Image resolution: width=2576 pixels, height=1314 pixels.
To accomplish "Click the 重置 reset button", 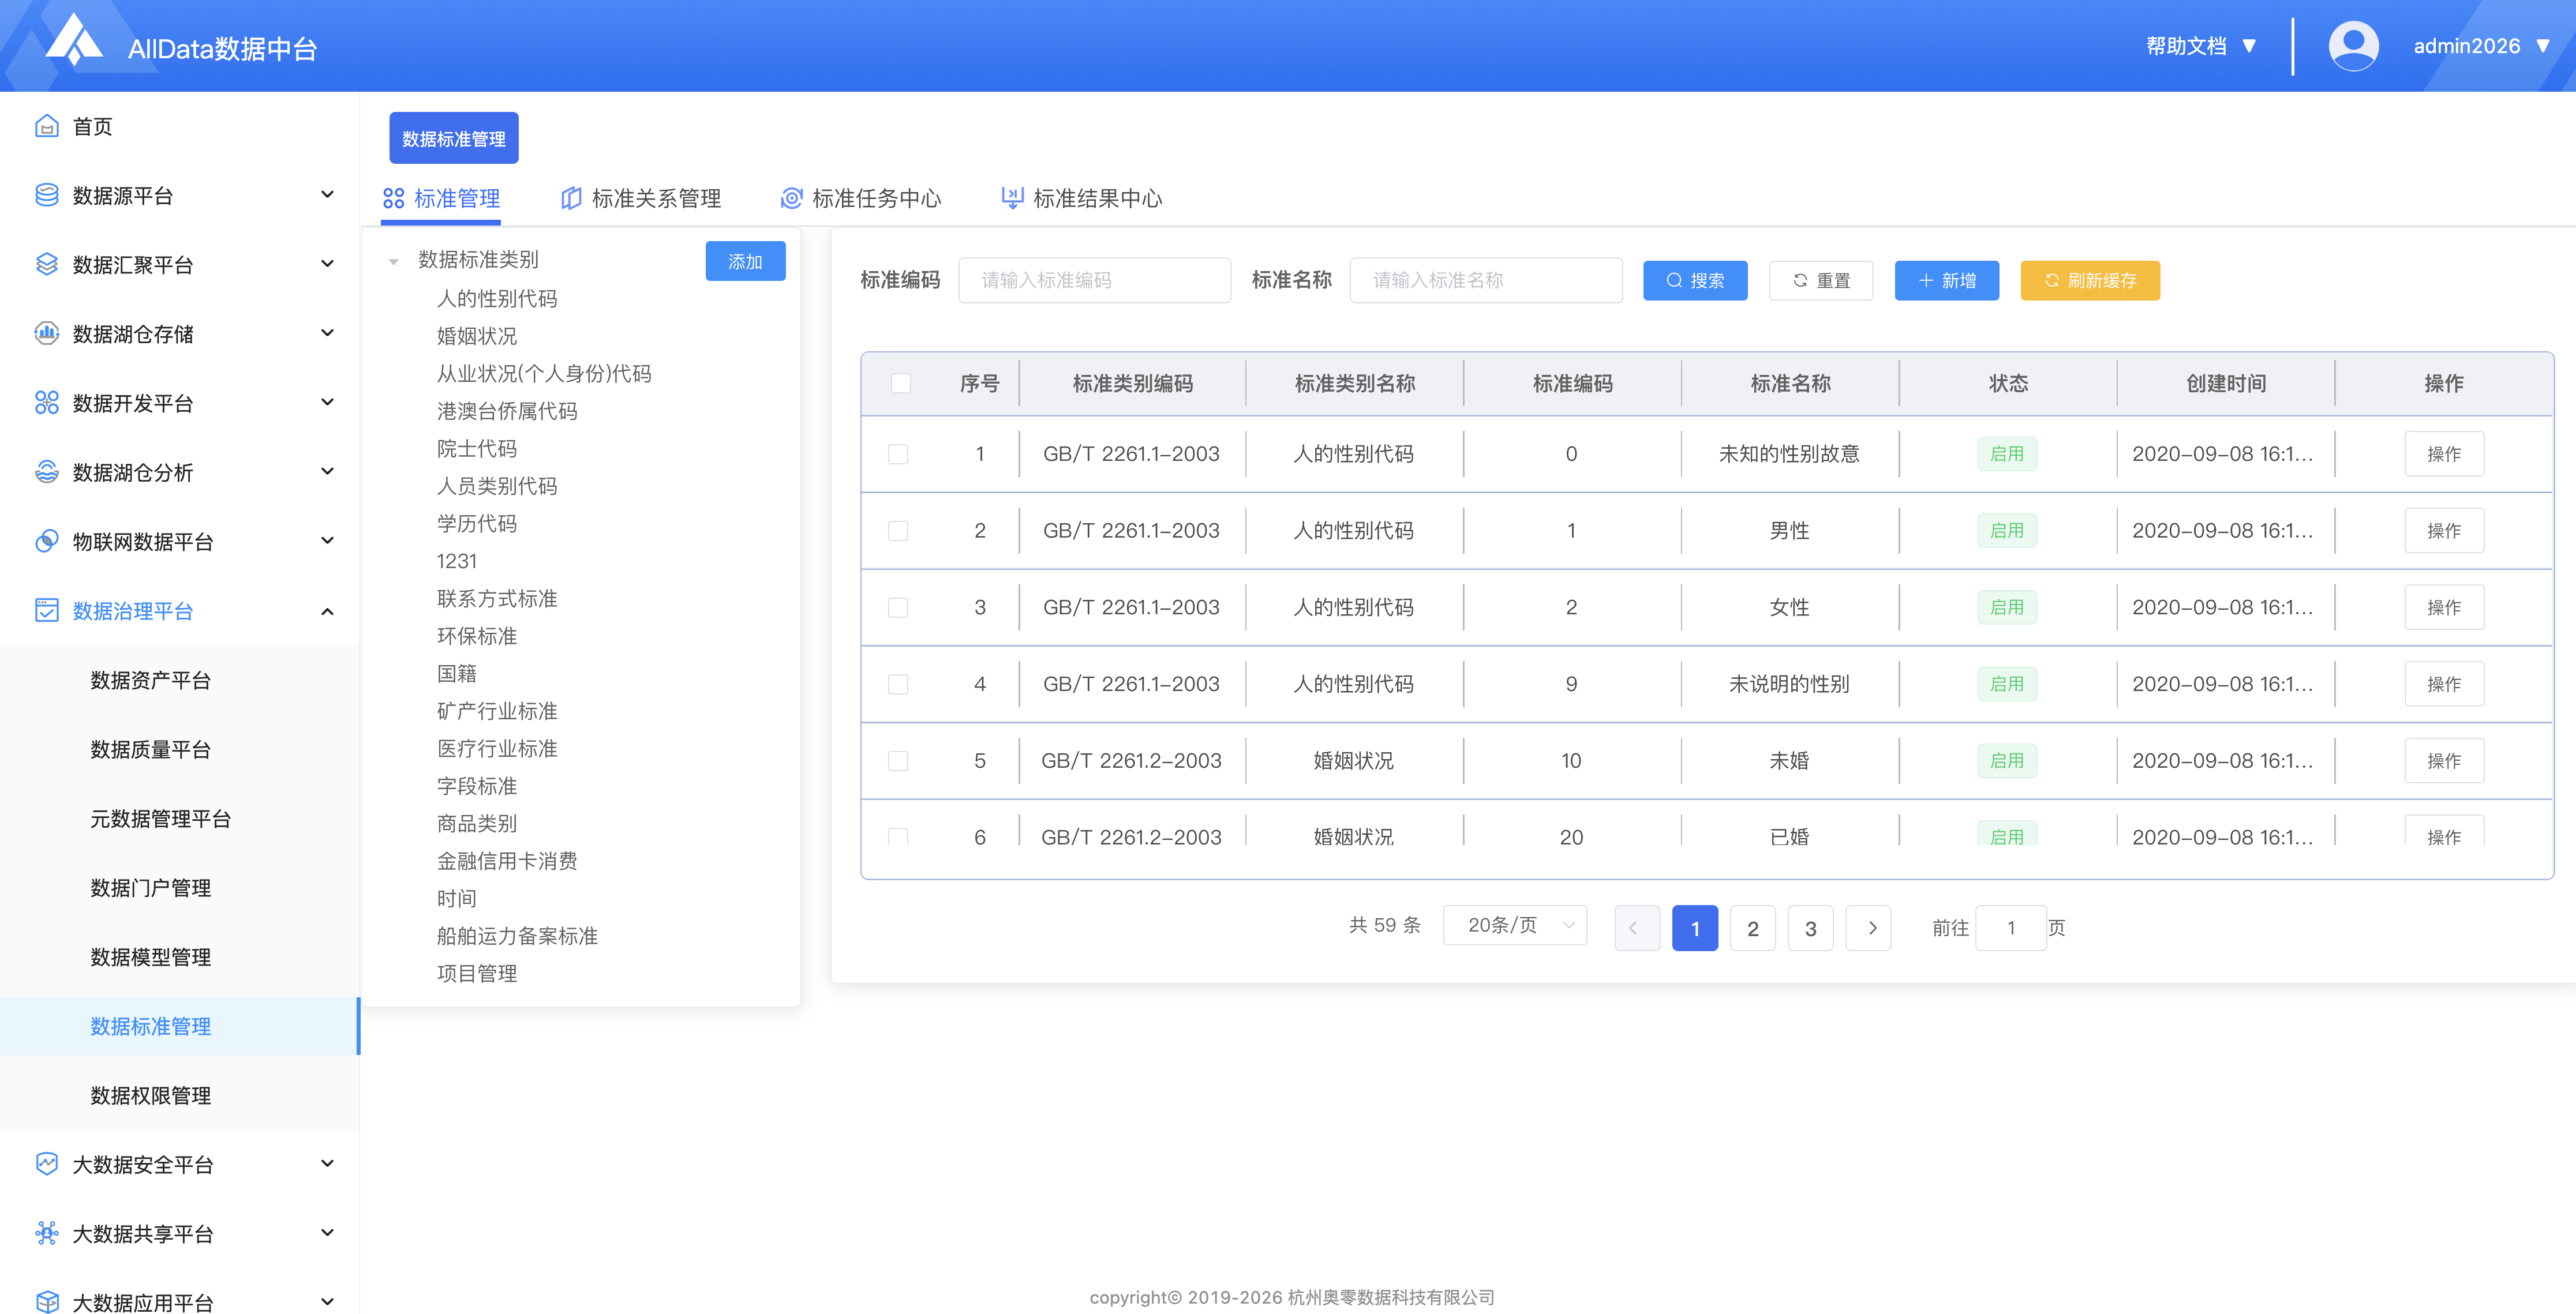I will 1820,281.
